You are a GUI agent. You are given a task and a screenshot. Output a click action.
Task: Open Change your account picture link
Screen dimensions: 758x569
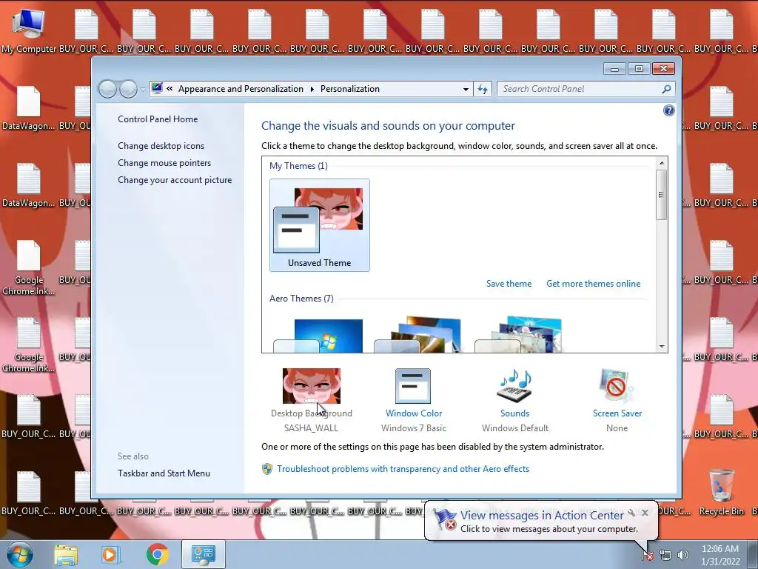(175, 180)
